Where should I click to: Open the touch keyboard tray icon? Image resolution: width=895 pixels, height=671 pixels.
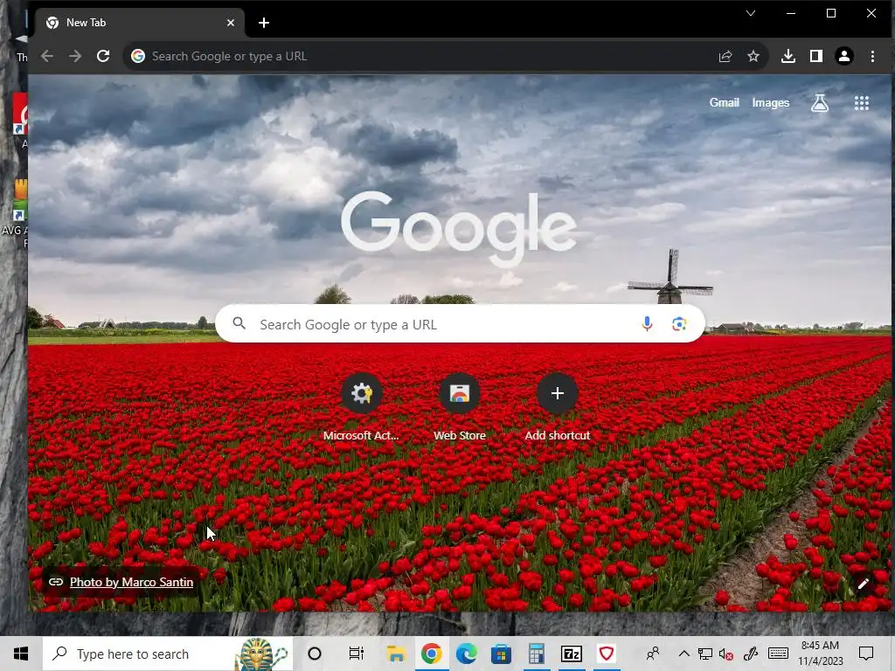click(x=778, y=654)
